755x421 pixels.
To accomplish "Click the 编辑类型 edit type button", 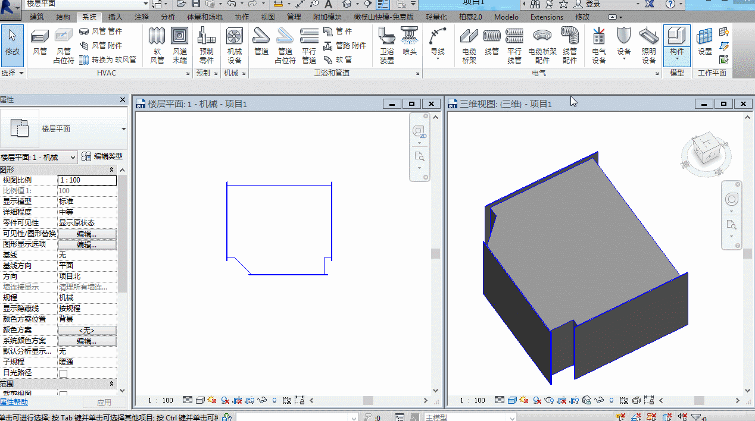I will pyautogui.click(x=102, y=156).
